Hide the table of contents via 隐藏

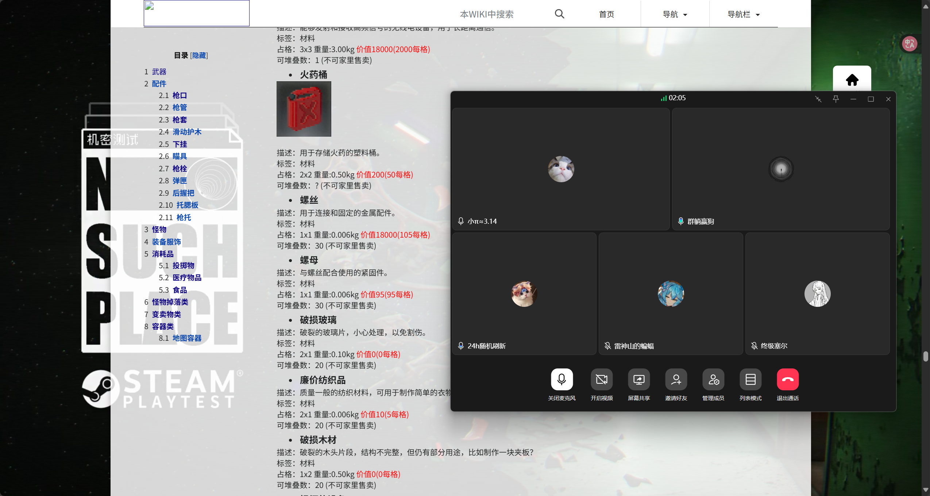click(x=199, y=55)
